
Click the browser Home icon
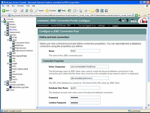(x=31, y=11)
